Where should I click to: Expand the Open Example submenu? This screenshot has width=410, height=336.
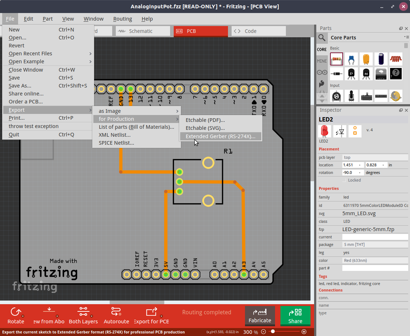tap(48, 61)
